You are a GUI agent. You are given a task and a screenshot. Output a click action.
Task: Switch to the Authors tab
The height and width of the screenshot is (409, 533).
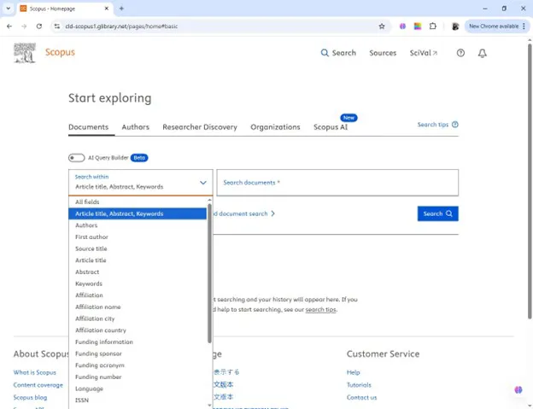click(x=135, y=127)
